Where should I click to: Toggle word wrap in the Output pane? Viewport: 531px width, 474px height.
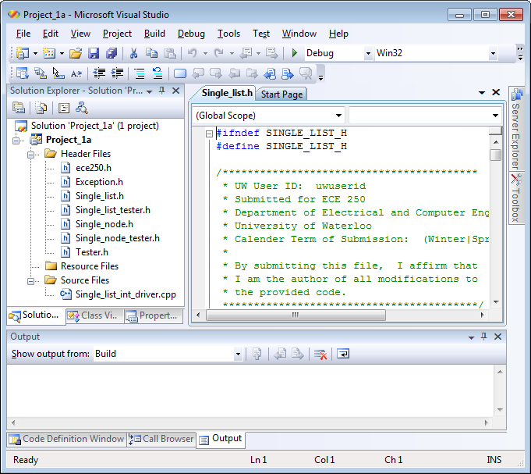[x=343, y=355]
